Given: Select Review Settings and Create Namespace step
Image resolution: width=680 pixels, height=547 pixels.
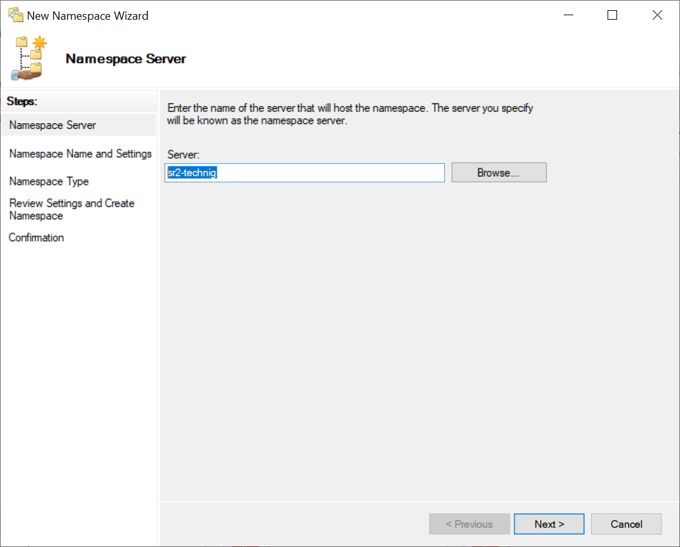Looking at the screenshot, I should click(x=72, y=210).
